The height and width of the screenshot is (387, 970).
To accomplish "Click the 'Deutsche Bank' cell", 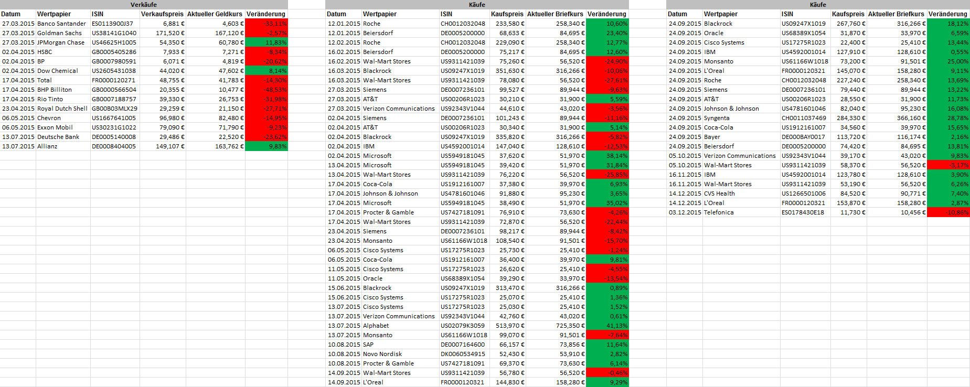I will coord(63,137).
